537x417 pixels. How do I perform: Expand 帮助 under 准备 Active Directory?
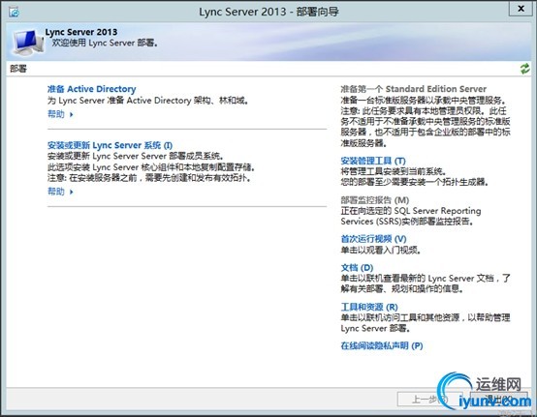point(60,114)
